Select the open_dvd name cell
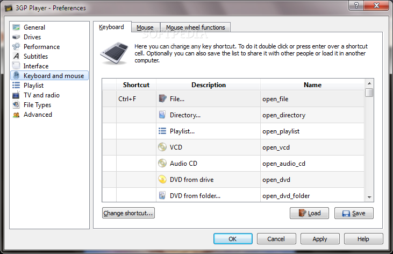Screen dimensions: 393x254 [x=312, y=179]
